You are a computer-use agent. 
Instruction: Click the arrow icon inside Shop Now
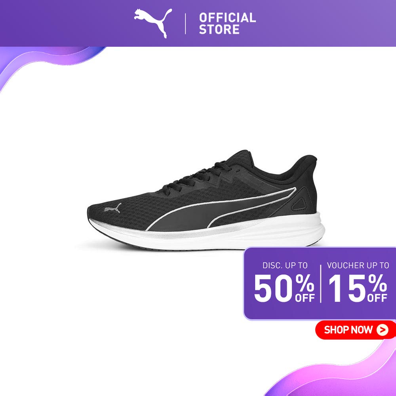tap(383, 329)
